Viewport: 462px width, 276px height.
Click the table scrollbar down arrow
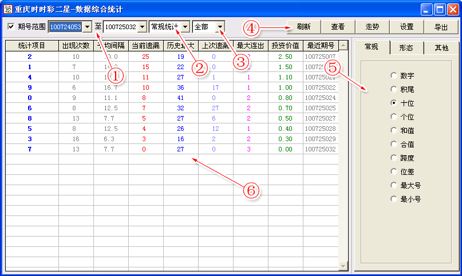tap(343, 266)
